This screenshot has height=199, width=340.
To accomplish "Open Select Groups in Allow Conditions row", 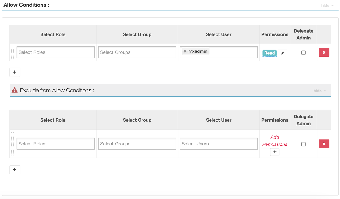I will tap(137, 52).
